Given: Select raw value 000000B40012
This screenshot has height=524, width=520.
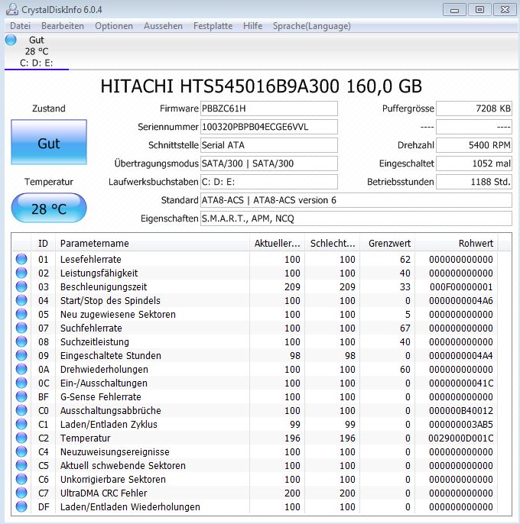Looking at the screenshot, I should [x=461, y=410].
